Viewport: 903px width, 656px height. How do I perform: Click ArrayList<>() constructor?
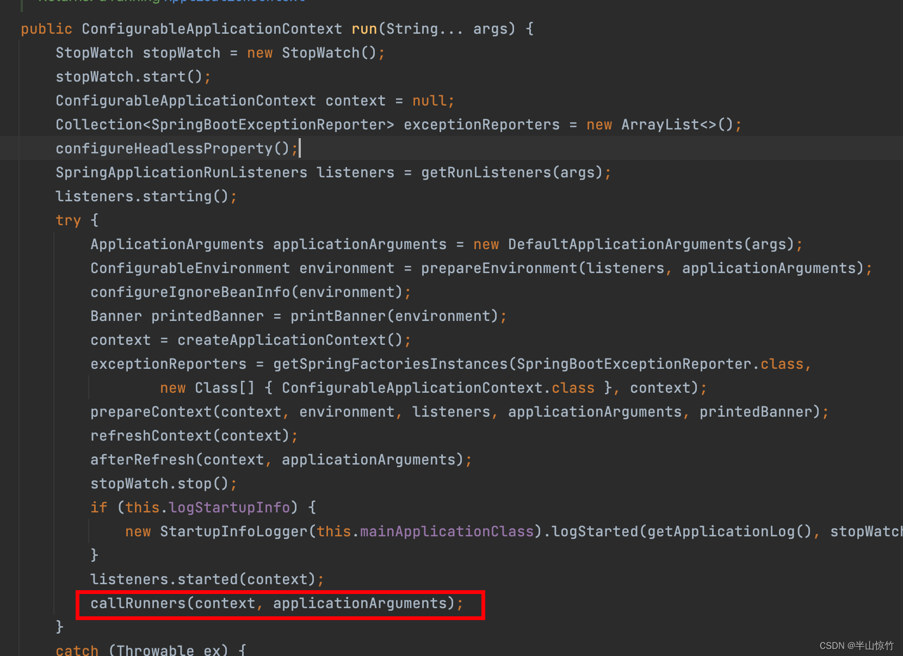(678, 125)
